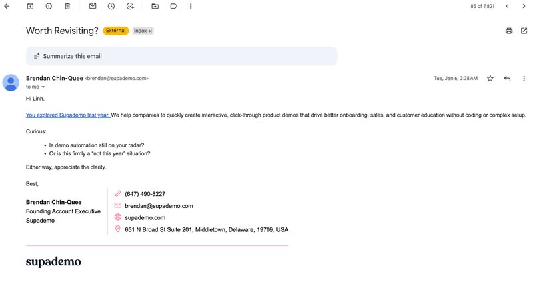
Task: Star this message from Brendan
Action: (490, 78)
